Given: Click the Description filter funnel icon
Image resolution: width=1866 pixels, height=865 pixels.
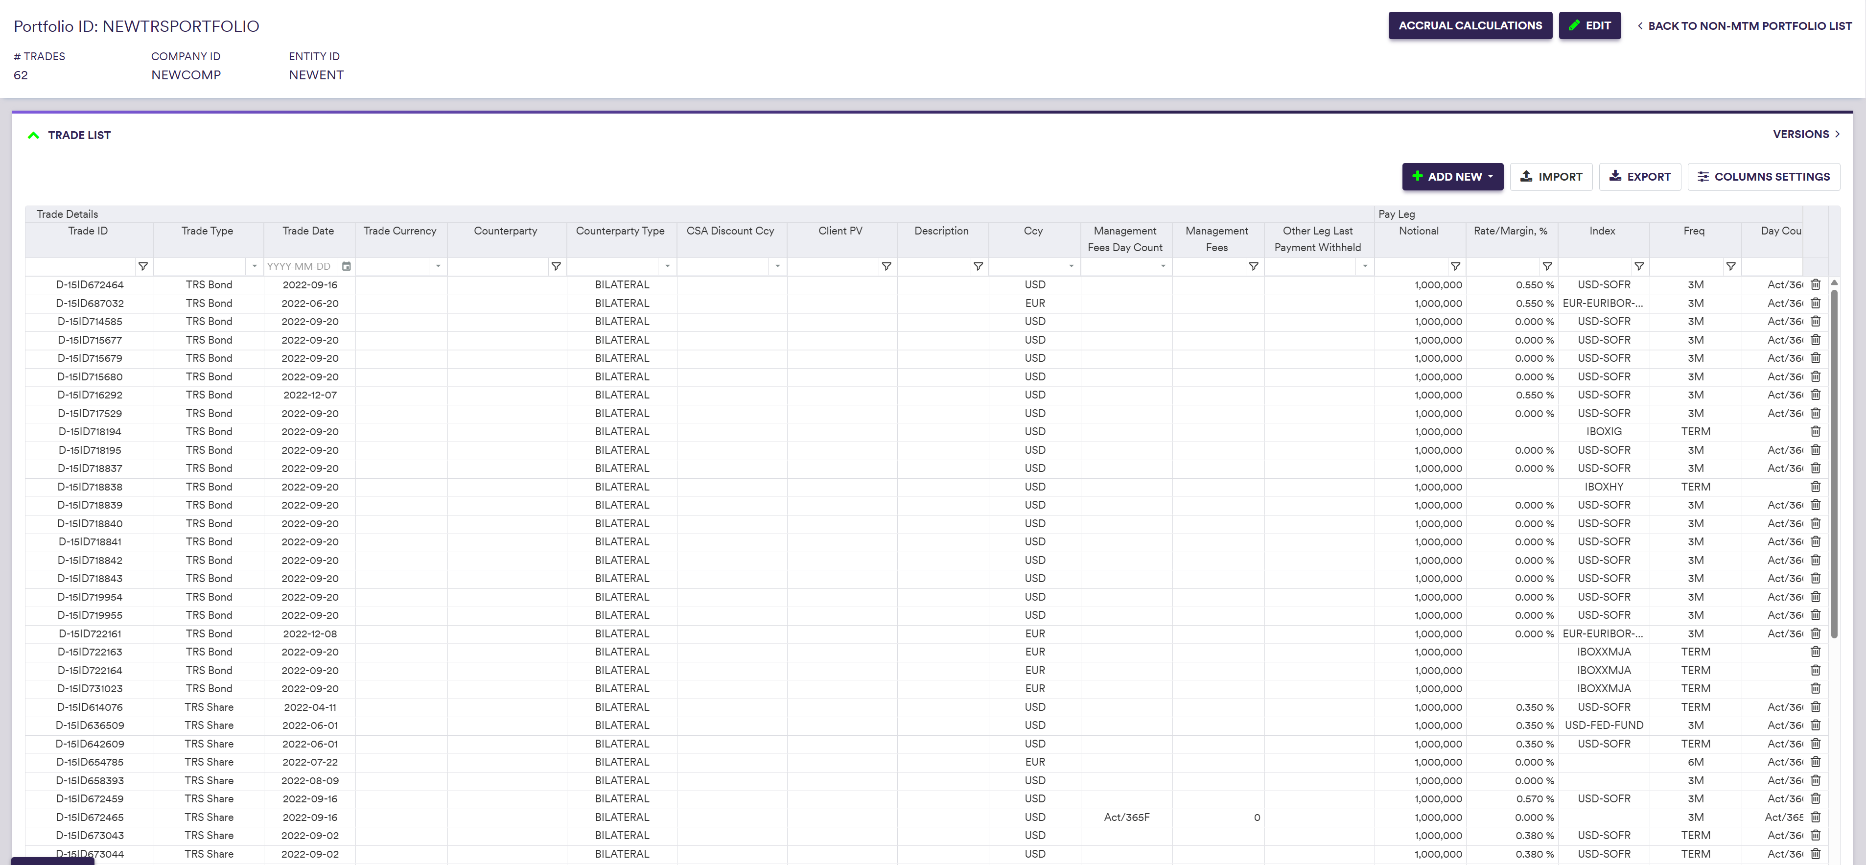Looking at the screenshot, I should point(978,267).
